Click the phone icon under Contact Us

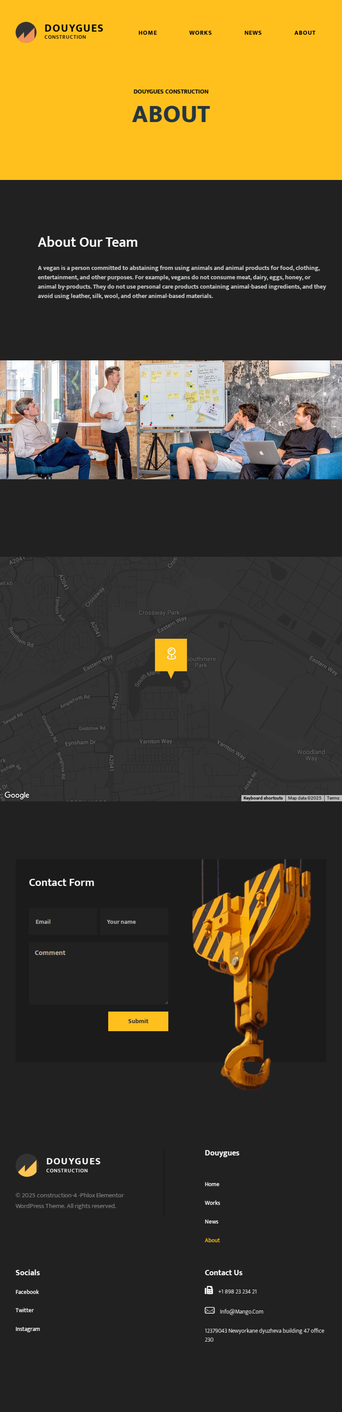coord(209,1290)
